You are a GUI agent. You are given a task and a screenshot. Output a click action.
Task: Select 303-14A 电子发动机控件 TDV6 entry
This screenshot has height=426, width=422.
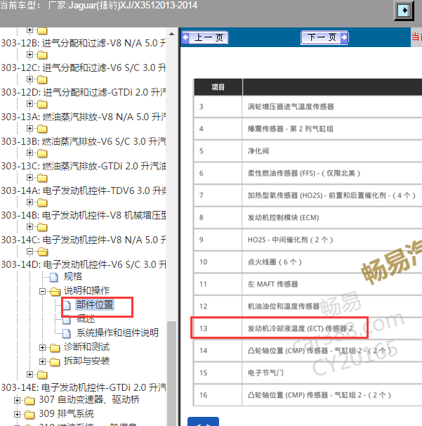pos(84,191)
